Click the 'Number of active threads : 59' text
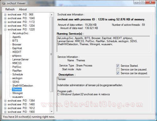Viewport: 157px width, 121px height. point(128,25)
